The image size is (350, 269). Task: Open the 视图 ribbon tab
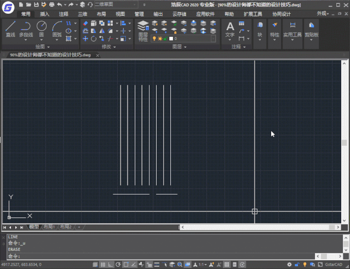point(120,14)
